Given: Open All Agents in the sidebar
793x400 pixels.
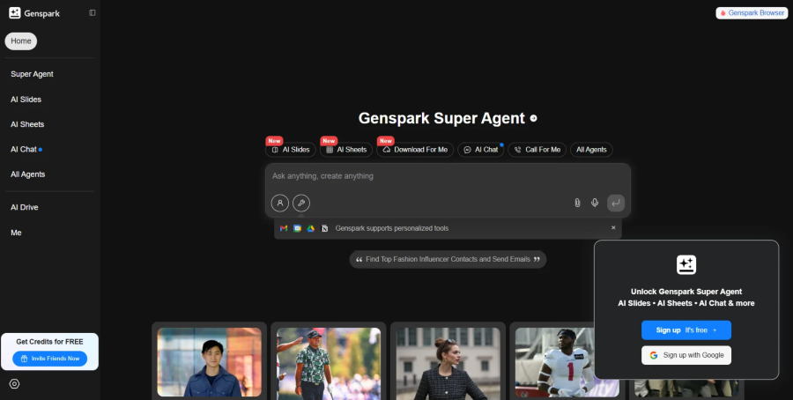Looking at the screenshot, I should tap(28, 174).
